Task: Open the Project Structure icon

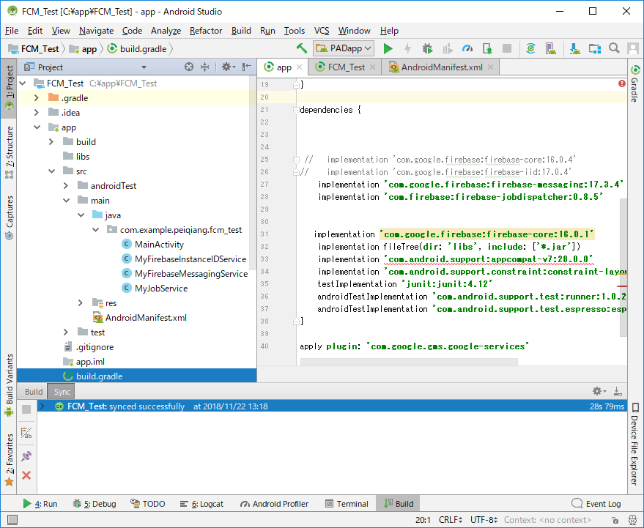Action: [594, 48]
